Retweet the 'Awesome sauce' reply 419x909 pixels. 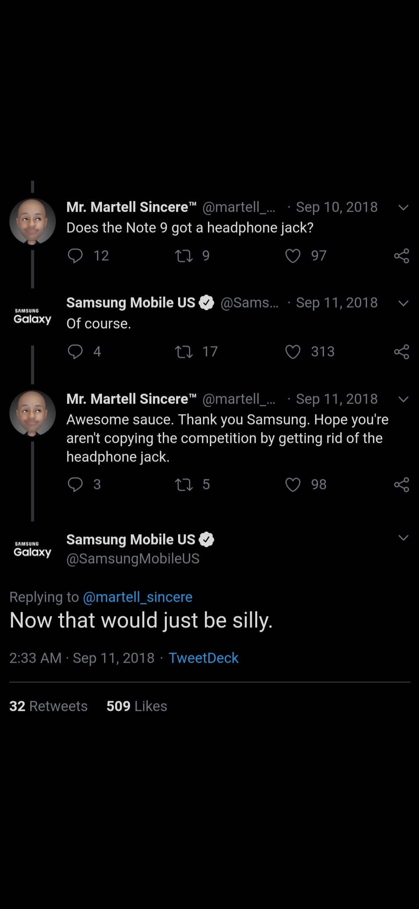click(185, 484)
